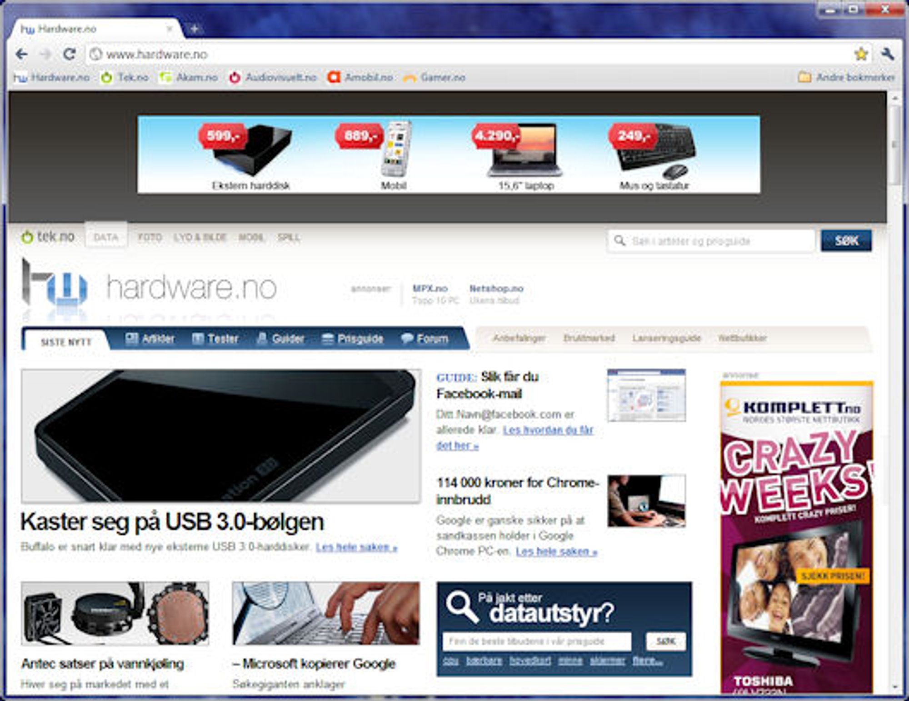
Task: Open the Akam.no bookmark
Action: (x=188, y=78)
